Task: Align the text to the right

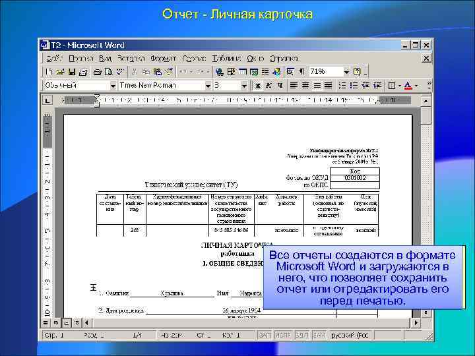Action: click(317, 86)
